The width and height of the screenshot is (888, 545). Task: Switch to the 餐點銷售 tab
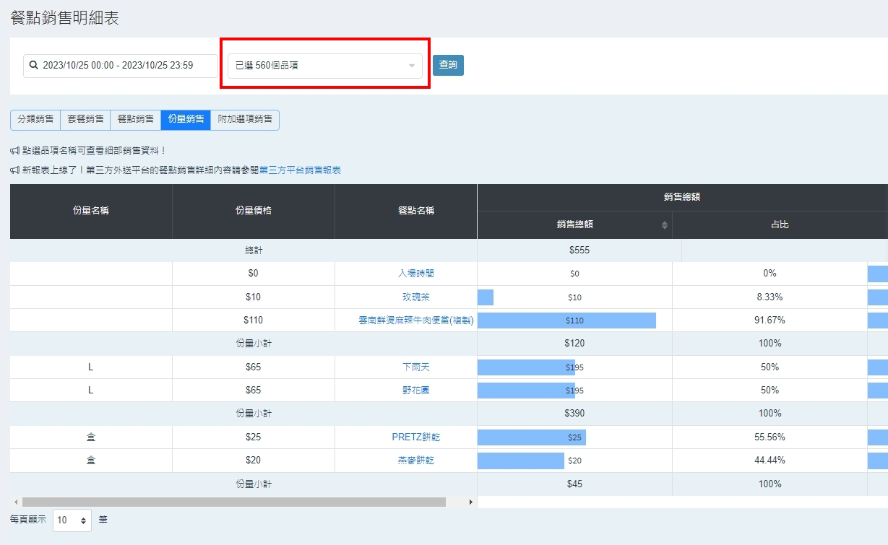coord(135,120)
